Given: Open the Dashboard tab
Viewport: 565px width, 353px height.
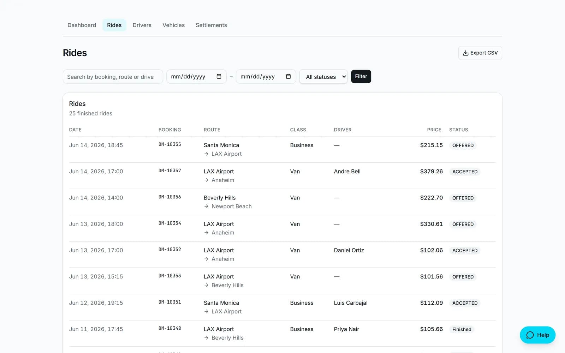Looking at the screenshot, I should [82, 25].
